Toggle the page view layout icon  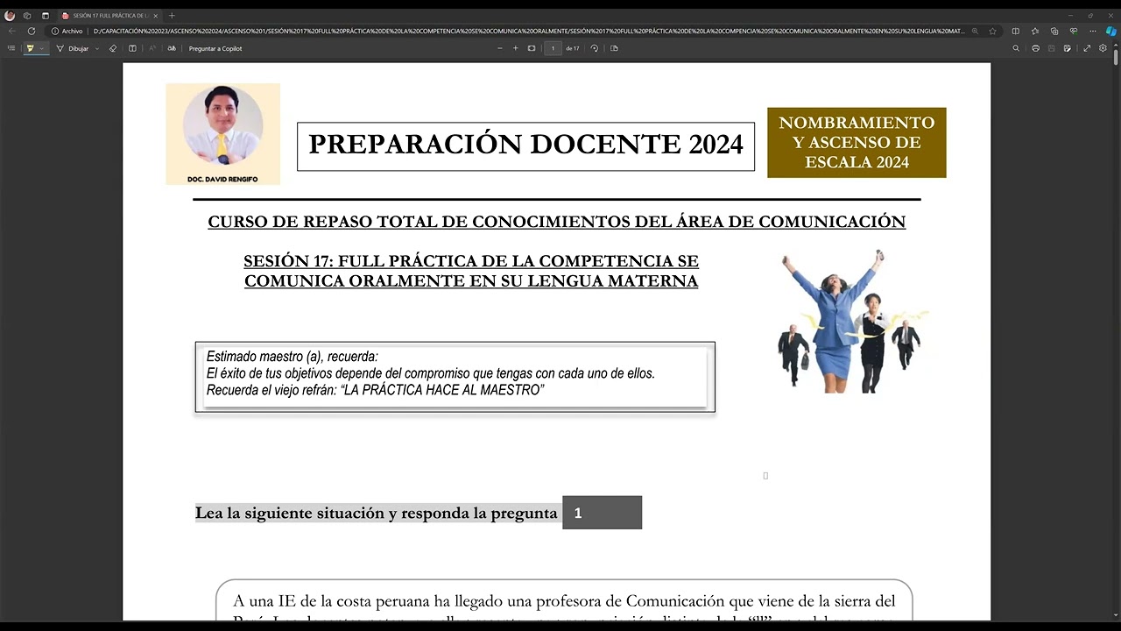(132, 48)
